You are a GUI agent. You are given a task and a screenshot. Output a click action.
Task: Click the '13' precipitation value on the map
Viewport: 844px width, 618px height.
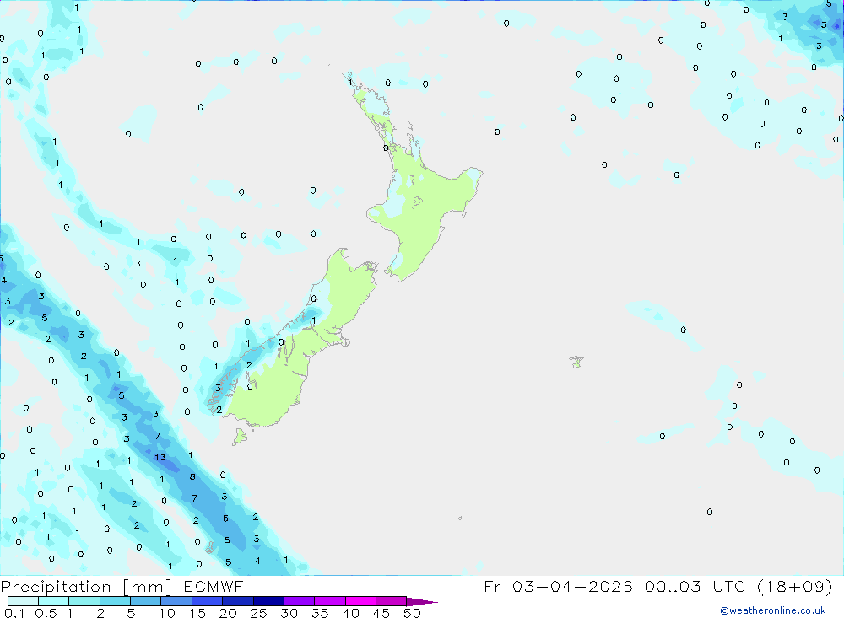(160, 457)
